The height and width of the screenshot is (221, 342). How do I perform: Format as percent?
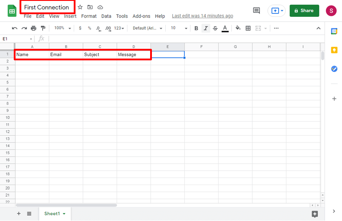(89, 28)
